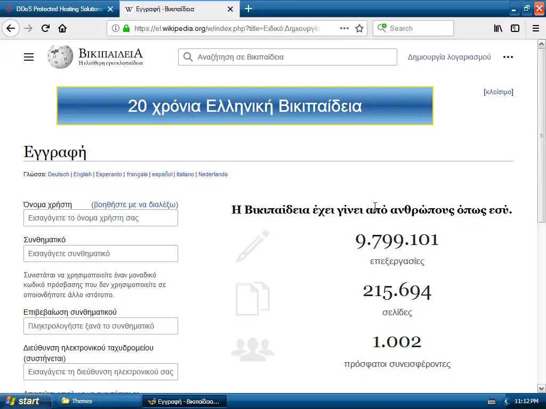Click the 11:12 PM taskbar clock
The image size is (546, 409).
coord(526,401)
